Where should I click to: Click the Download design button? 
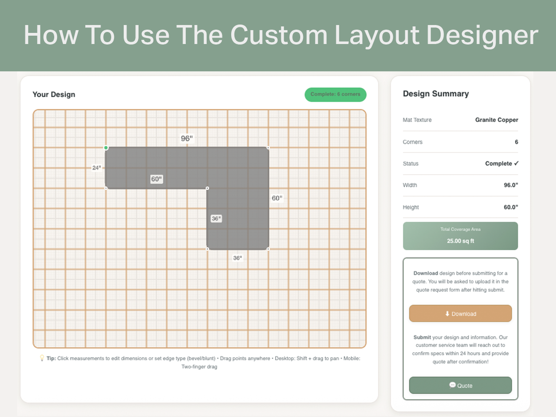pyautogui.click(x=460, y=314)
